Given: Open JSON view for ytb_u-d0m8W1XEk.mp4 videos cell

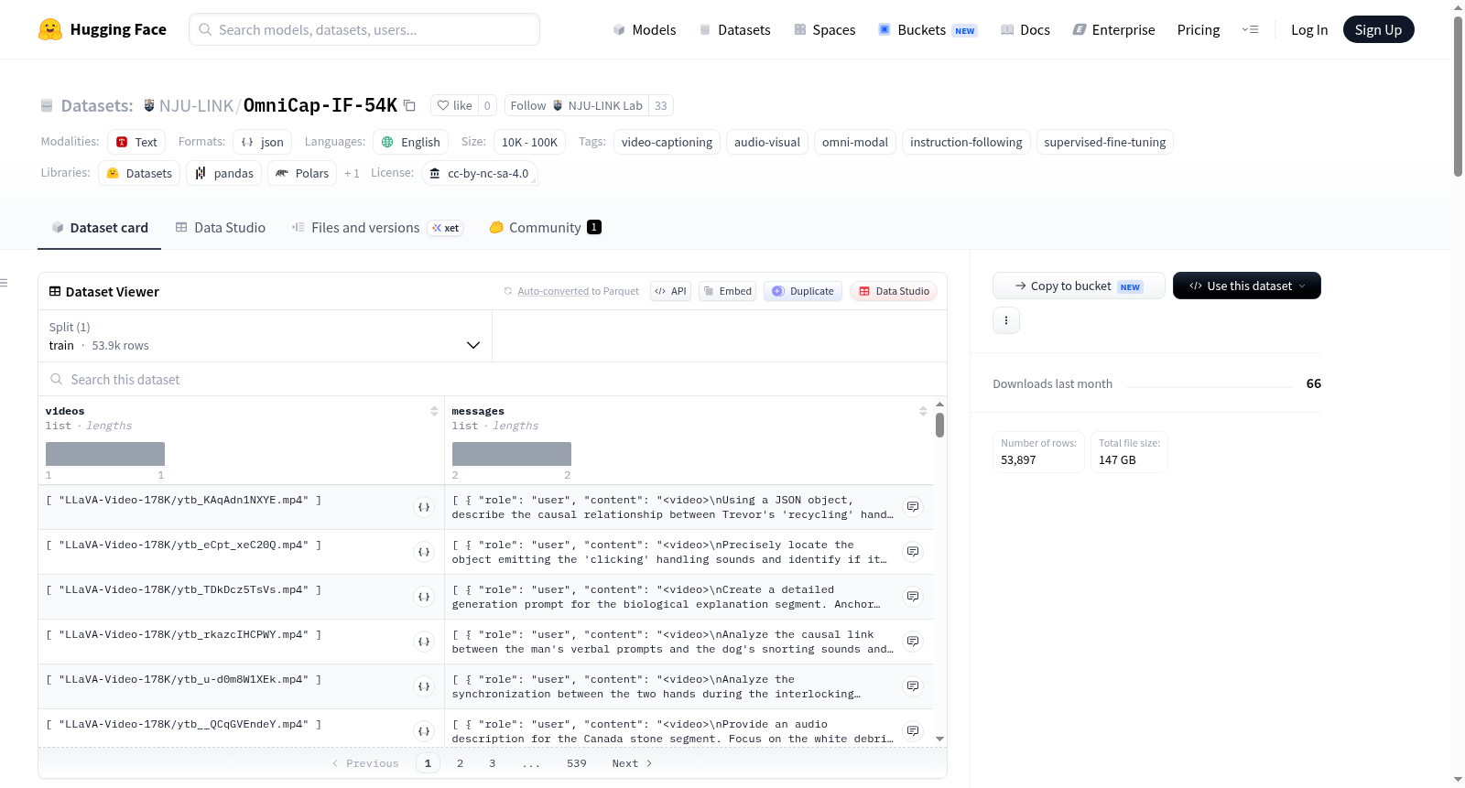Looking at the screenshot, I should (424, 686).
